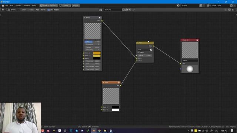Click the Mortar black color swatch
Image resolution: width=237 pixels, height=133 pixels.
pyautogui.click(x=97, y=58)
